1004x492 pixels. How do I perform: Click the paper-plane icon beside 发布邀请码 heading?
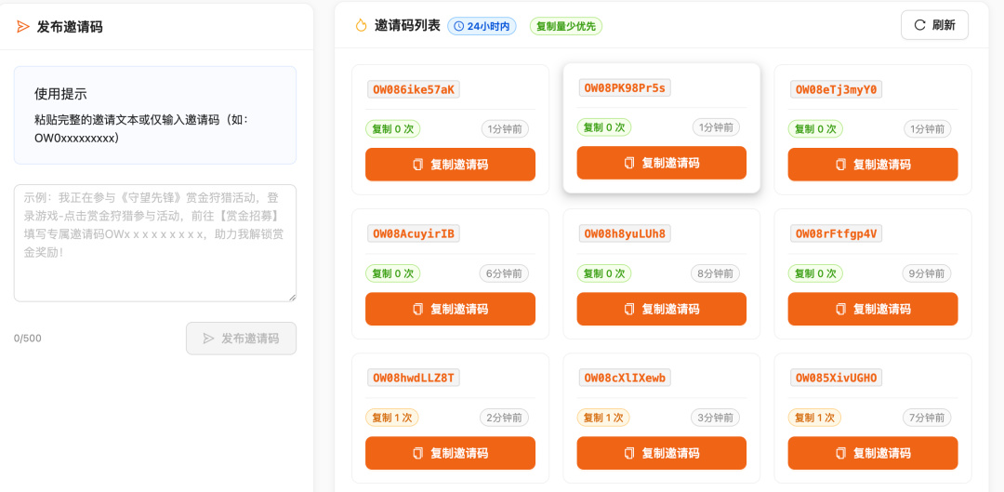(23, 26)
